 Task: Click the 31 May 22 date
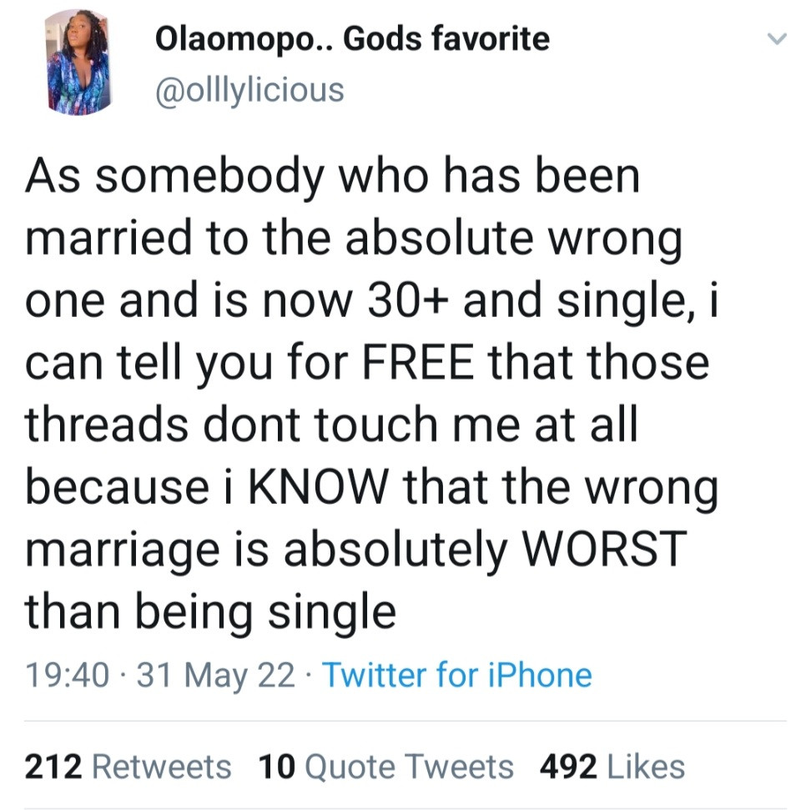pyautogui.click(x=216, y=675)
